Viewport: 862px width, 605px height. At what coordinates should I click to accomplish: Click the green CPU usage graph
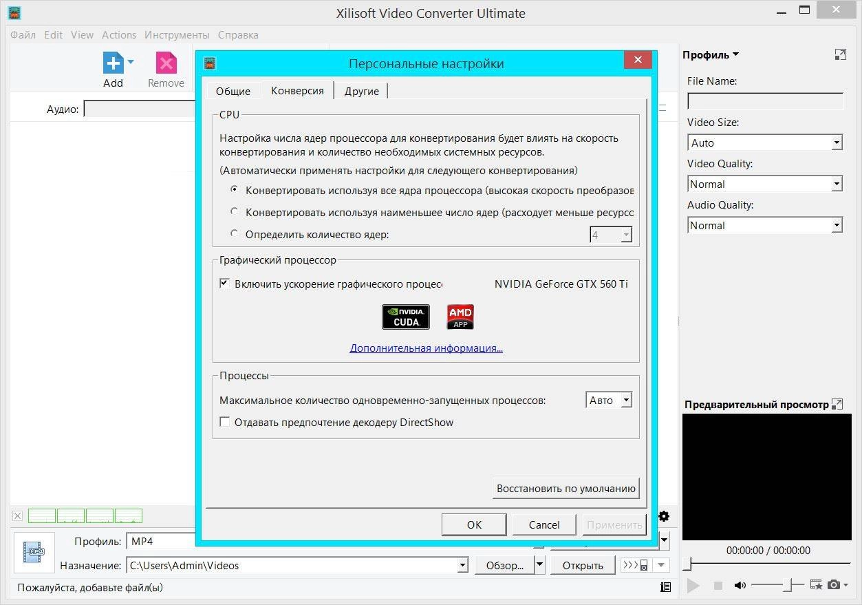tap(85, 516)
